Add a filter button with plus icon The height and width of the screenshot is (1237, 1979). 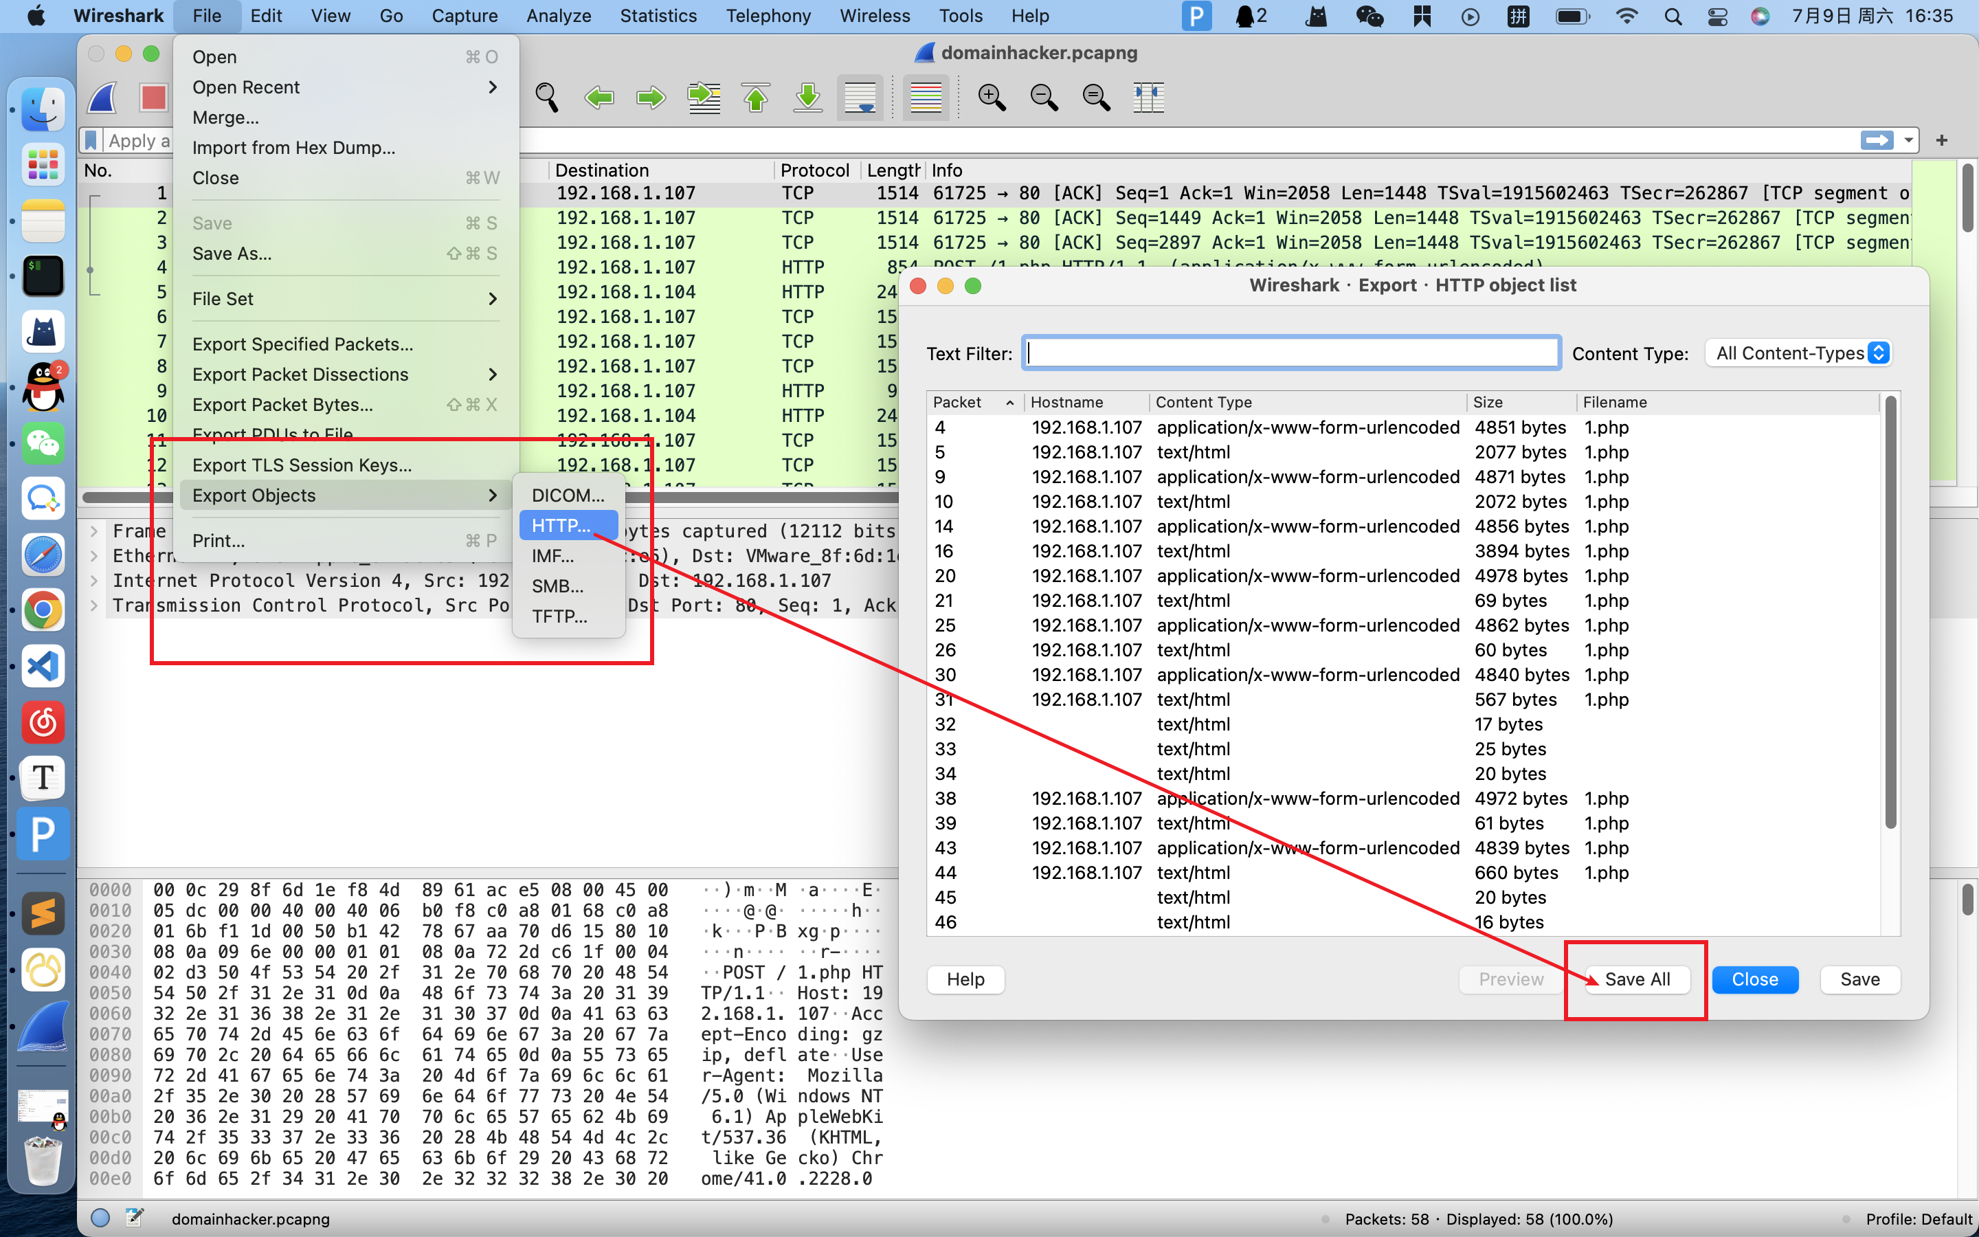[1941, 140]
